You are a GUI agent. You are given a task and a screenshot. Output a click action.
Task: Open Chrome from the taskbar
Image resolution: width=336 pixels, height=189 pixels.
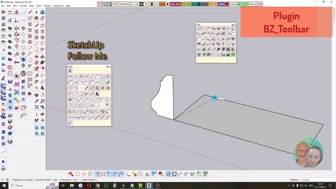click(98, 185)
